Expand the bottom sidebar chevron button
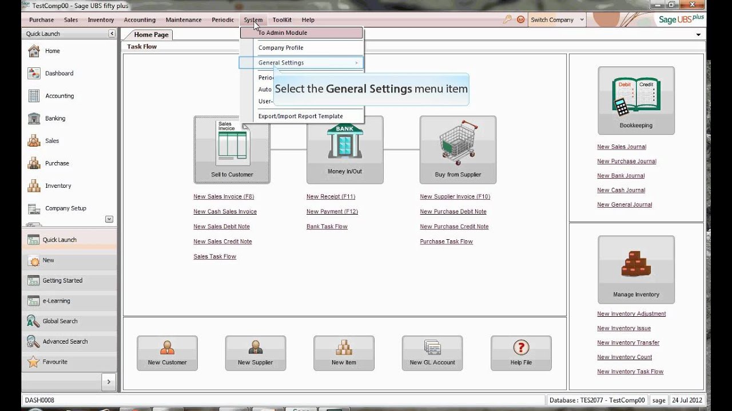This screenshot has height=411, width=732. (109, 381)
